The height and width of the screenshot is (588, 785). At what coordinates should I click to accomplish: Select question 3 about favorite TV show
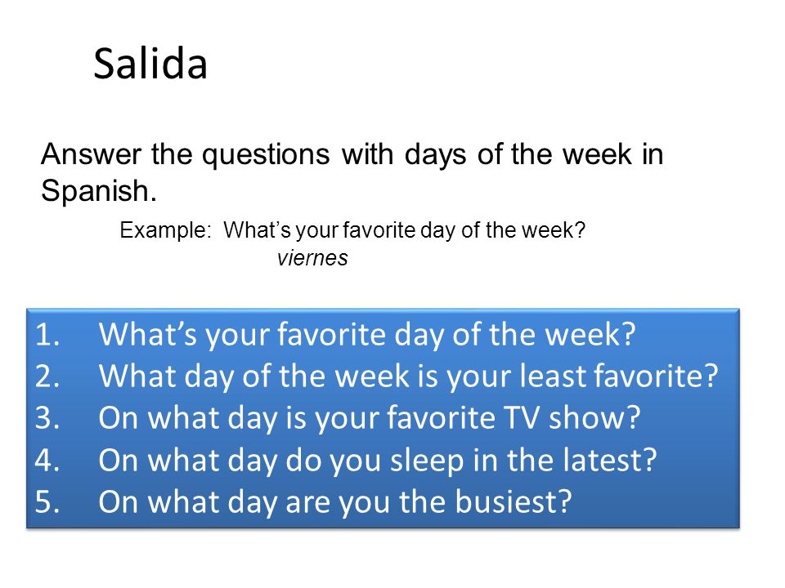pos(370,418)
